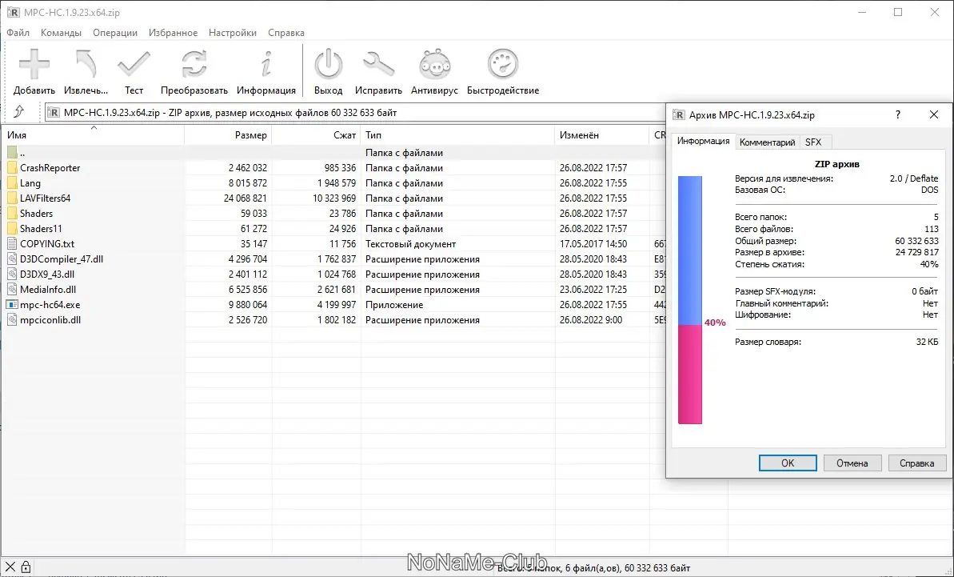Click the Отмена button
This screenshot has width=954, height=577.
tap(852, 463)
